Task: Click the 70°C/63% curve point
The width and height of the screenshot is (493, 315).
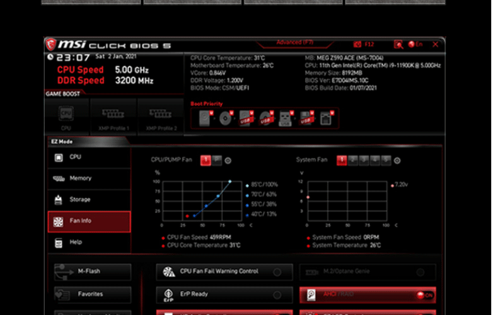Action: pos(218,196)
